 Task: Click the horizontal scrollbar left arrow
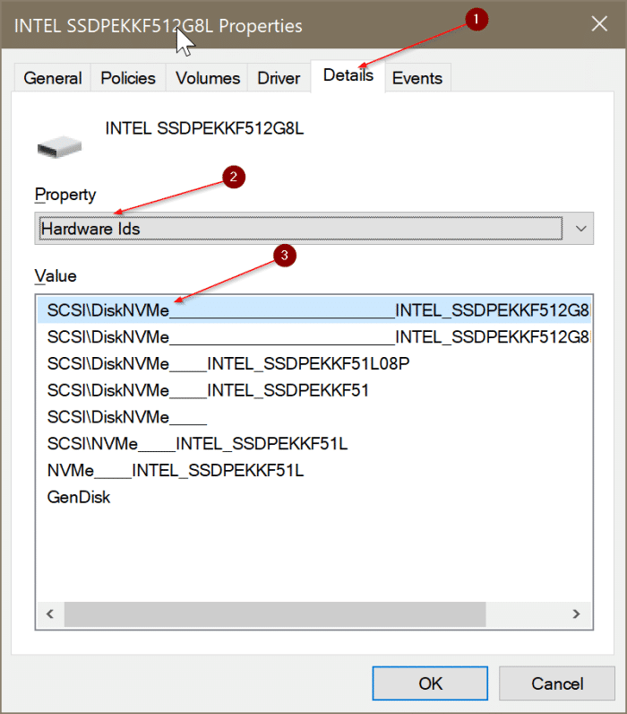tap(50, 614)
